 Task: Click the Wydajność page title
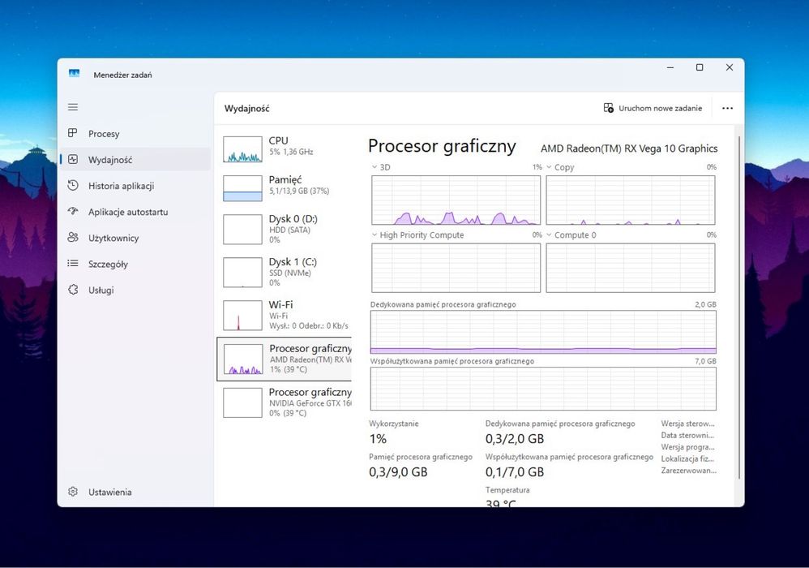tap(246, 109)
